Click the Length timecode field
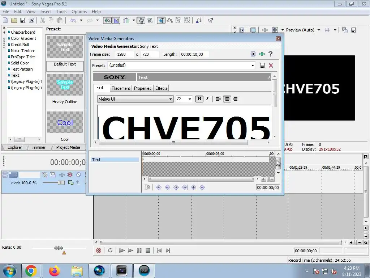The width and height of the screenshot is (370, 278). tap(194, 54)
